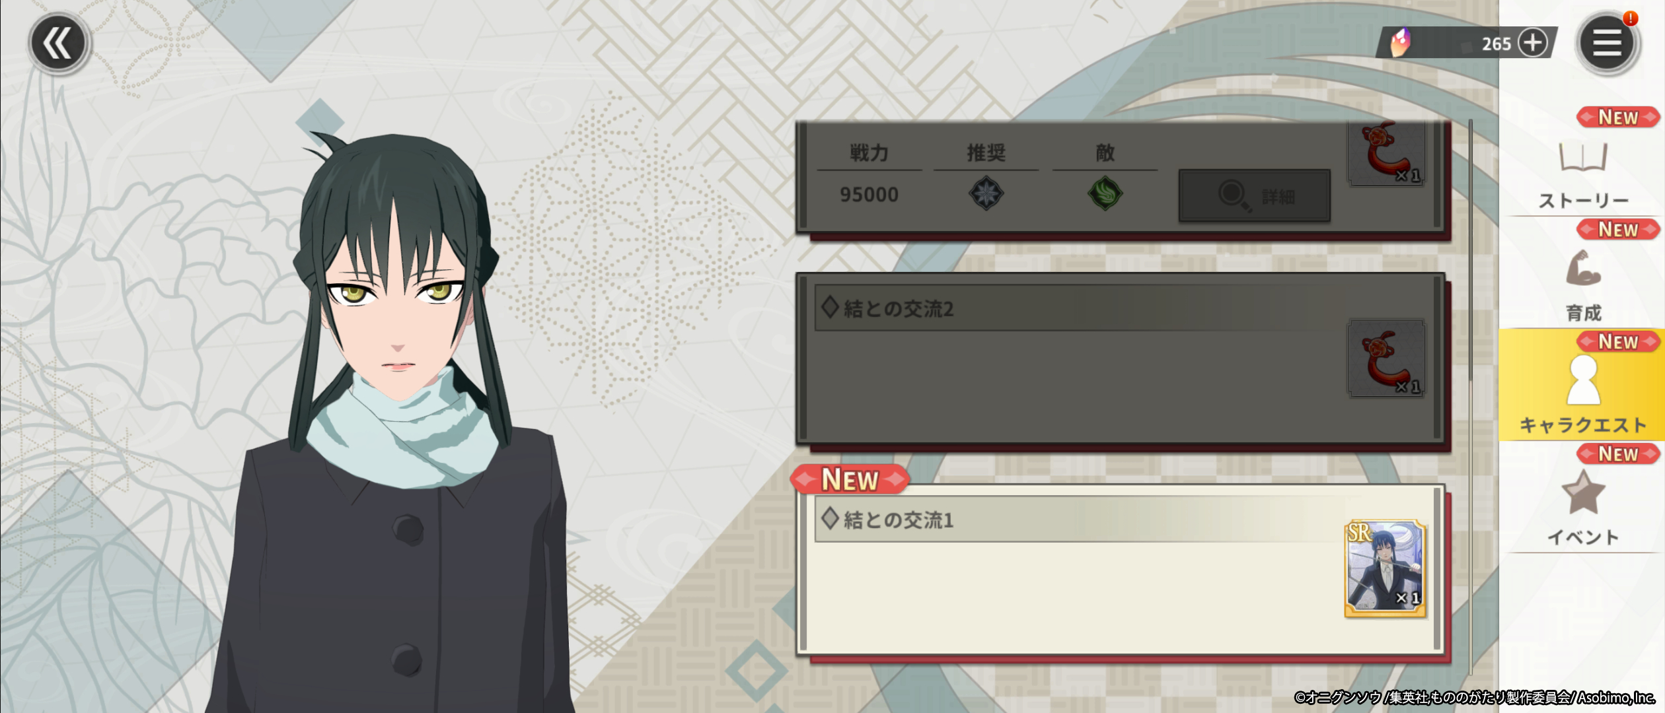Viewport: 1665px width, 713px height.
Task: Select the green enemy attribute icon
Action: pos(1105,193)
